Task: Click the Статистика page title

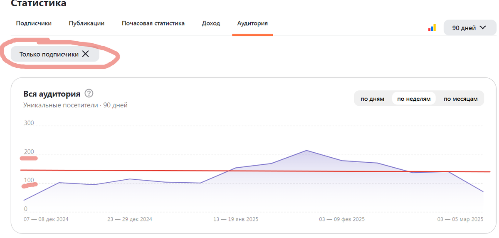Action: [38, 4]
